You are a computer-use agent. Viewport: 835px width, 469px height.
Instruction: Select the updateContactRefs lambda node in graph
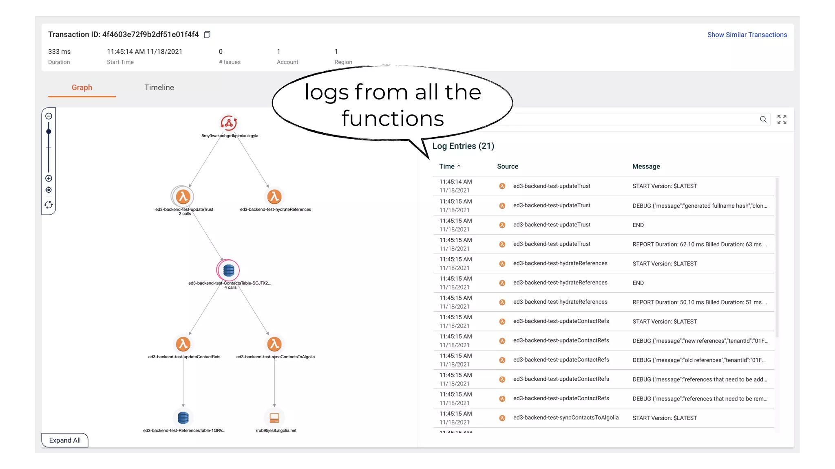pyautogui.click(x=183, y=344)
